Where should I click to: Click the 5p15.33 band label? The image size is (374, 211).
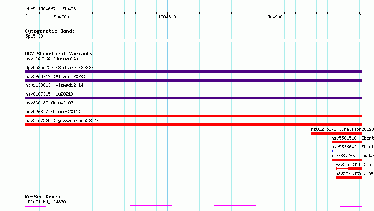34,36
